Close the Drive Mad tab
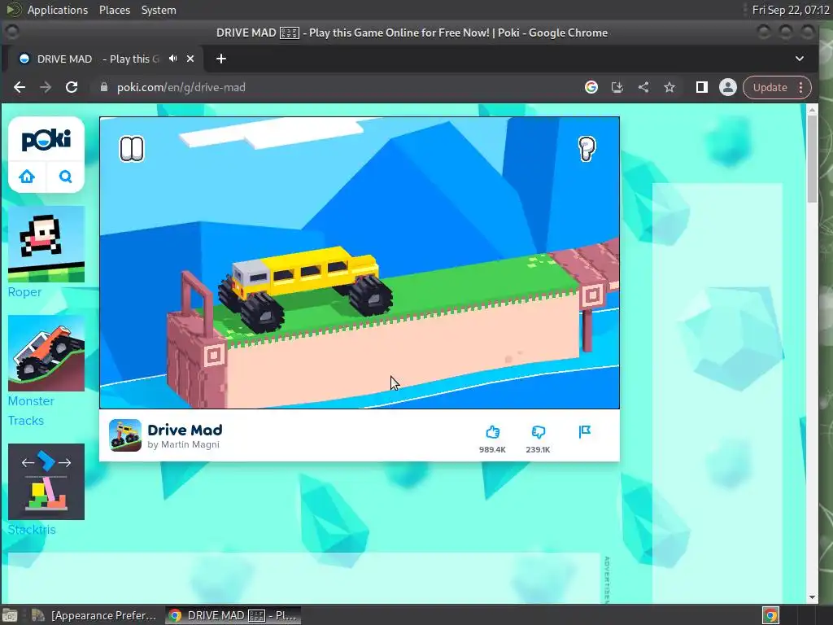Screen dimensions: 833x625 [190, 59]
